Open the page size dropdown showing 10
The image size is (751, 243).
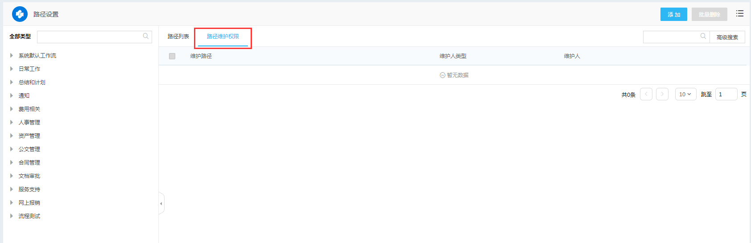(685, 94)
